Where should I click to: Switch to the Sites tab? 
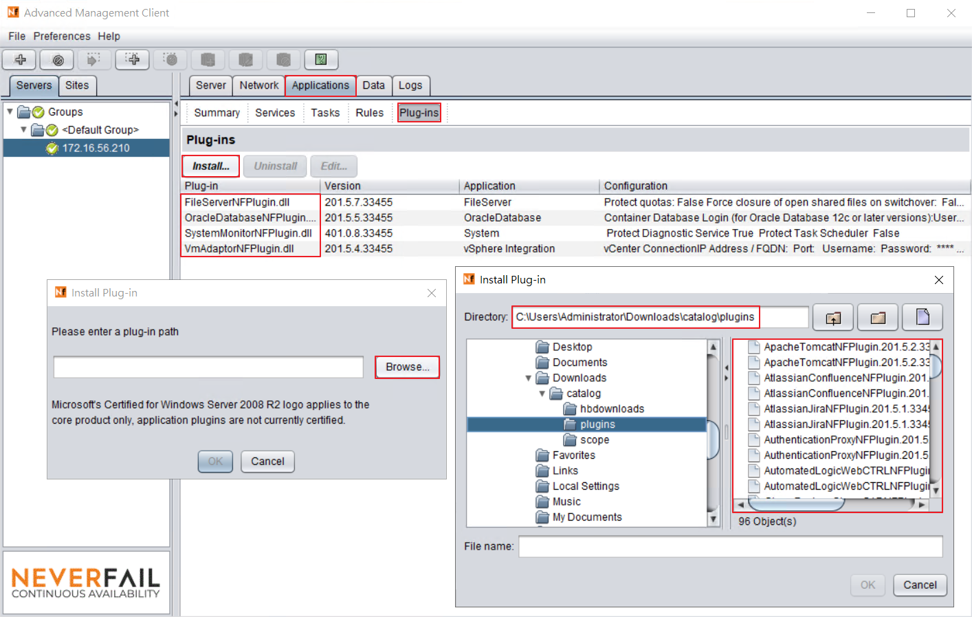click(77, 85)
